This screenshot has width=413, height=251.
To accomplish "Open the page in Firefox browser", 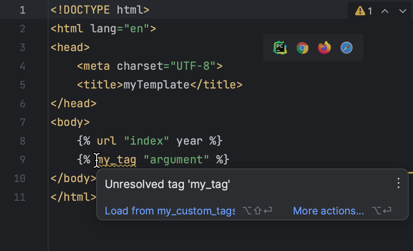I will click(x=324, y=48).
